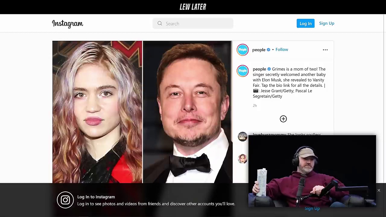386x217 pixels.
Task: Click the verified badge beside the header people name
Action: tap(268, 50)
